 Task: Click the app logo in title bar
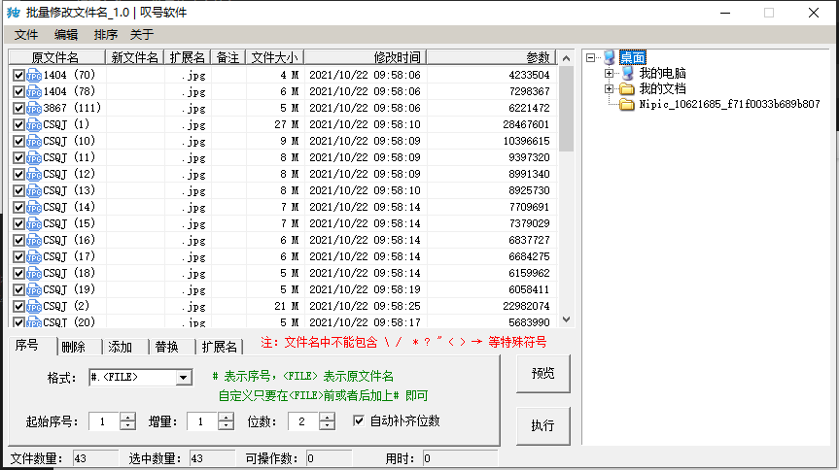(14, 13)
